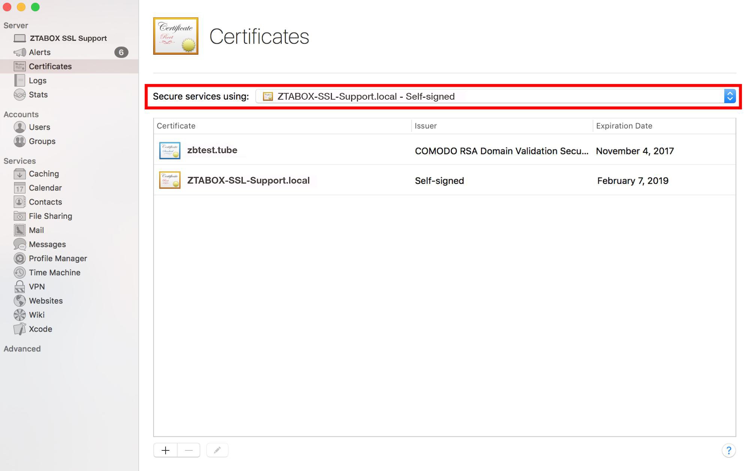Select the Profile Manager gear icon
Screen dimensions: 749x471
pos(19,259)
